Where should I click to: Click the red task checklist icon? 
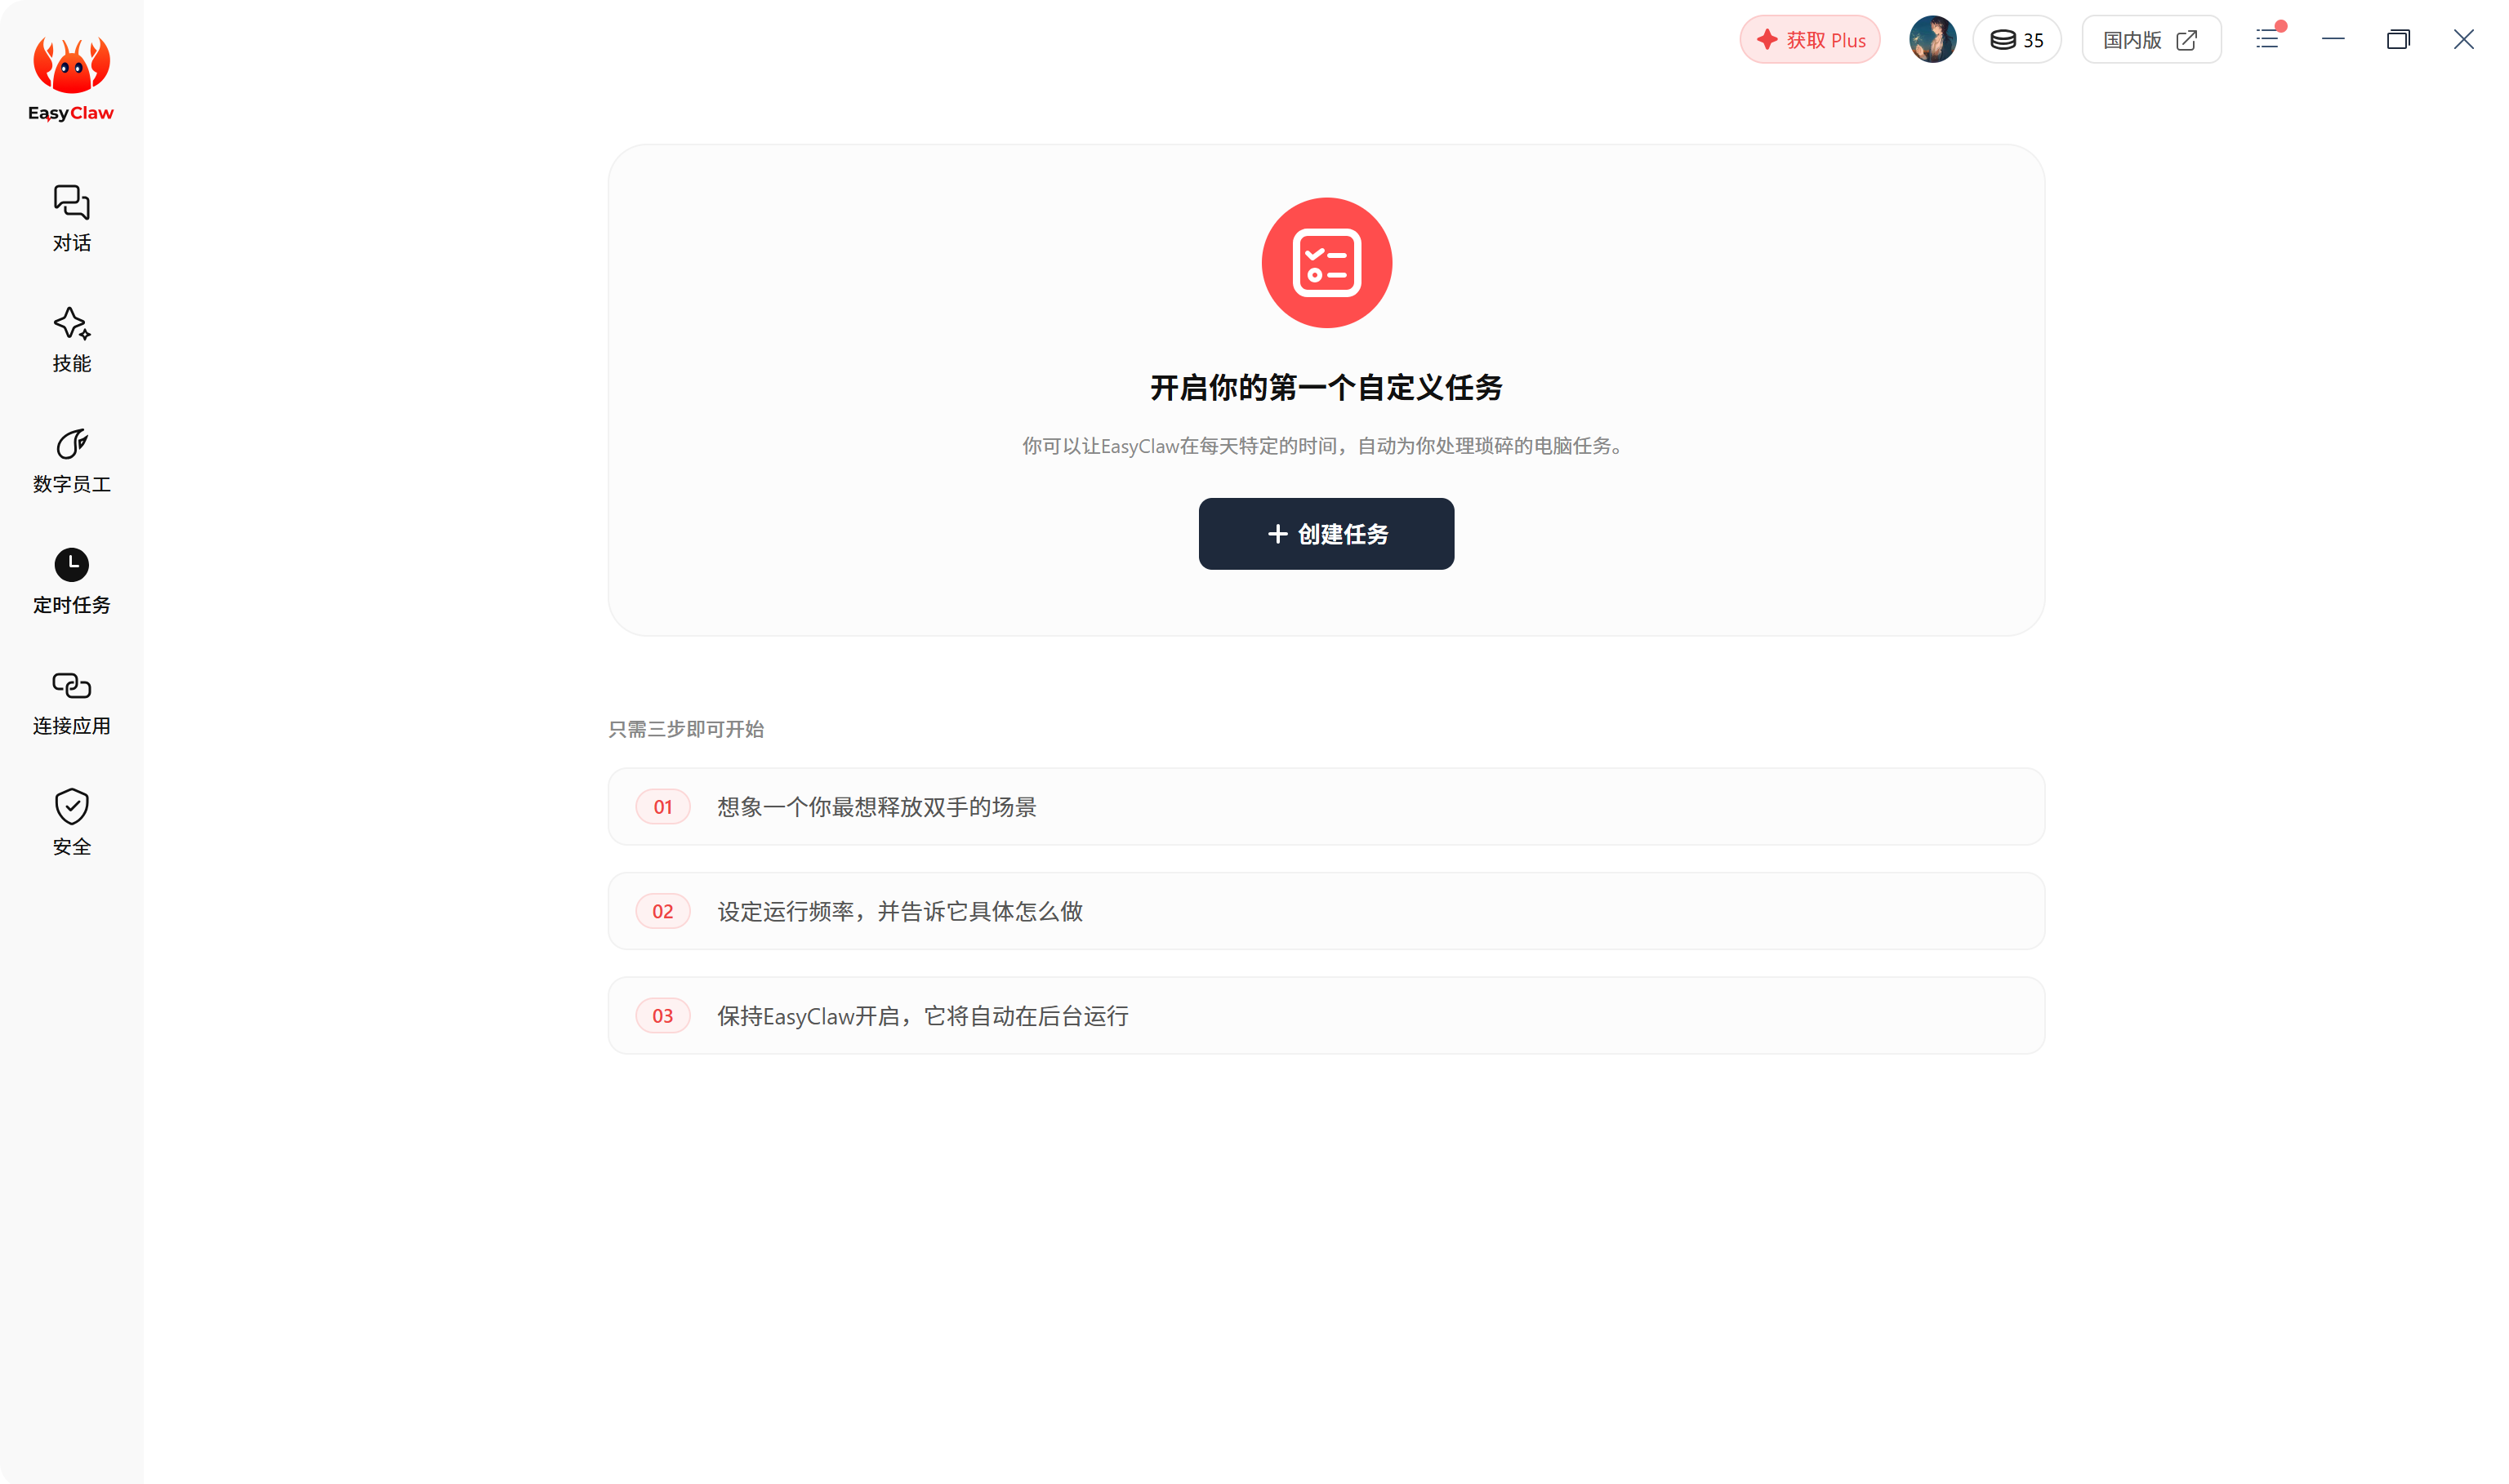click(1326, 262)
